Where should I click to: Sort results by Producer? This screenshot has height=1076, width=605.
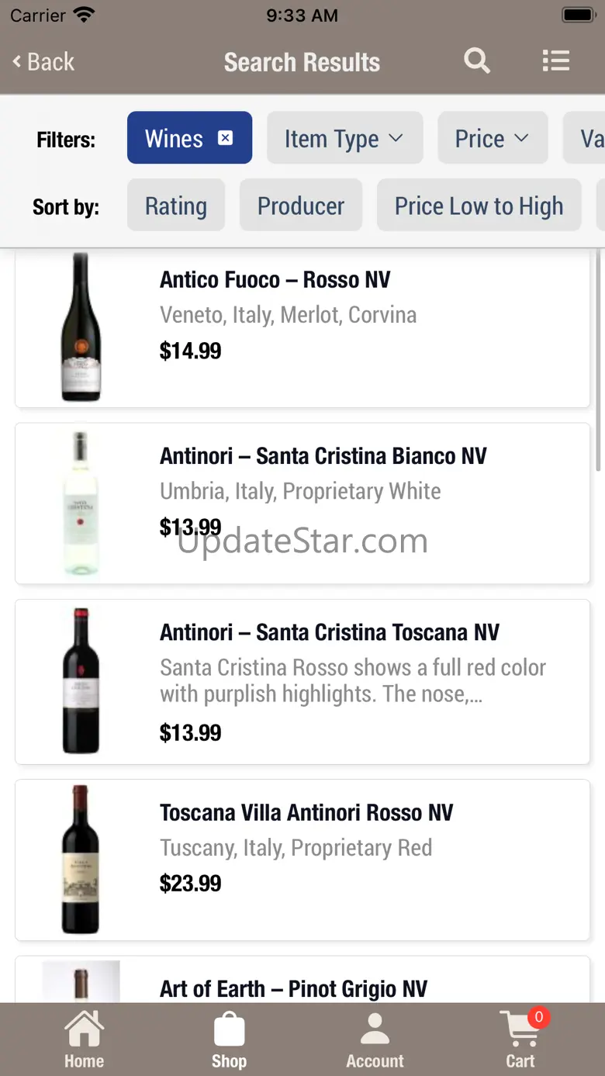pyautogui.click(x=300, y=206)
